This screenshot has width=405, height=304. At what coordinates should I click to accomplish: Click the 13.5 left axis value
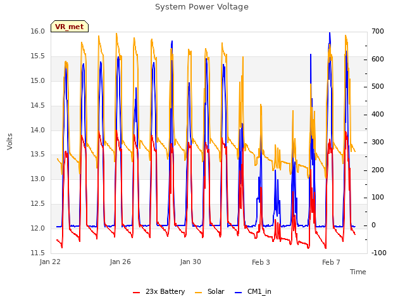click(x=38, y=155)
